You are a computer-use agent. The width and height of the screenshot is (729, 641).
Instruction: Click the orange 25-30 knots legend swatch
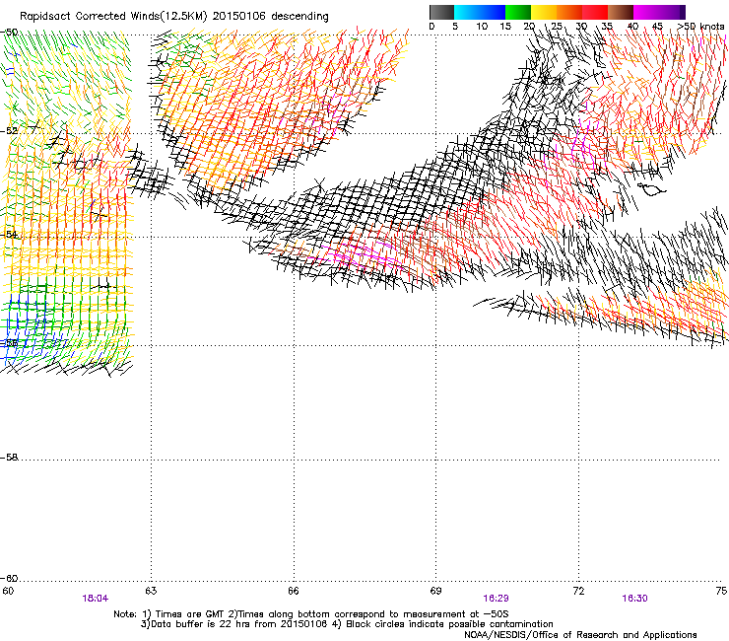pyautogui.click(x=569, y=12)
